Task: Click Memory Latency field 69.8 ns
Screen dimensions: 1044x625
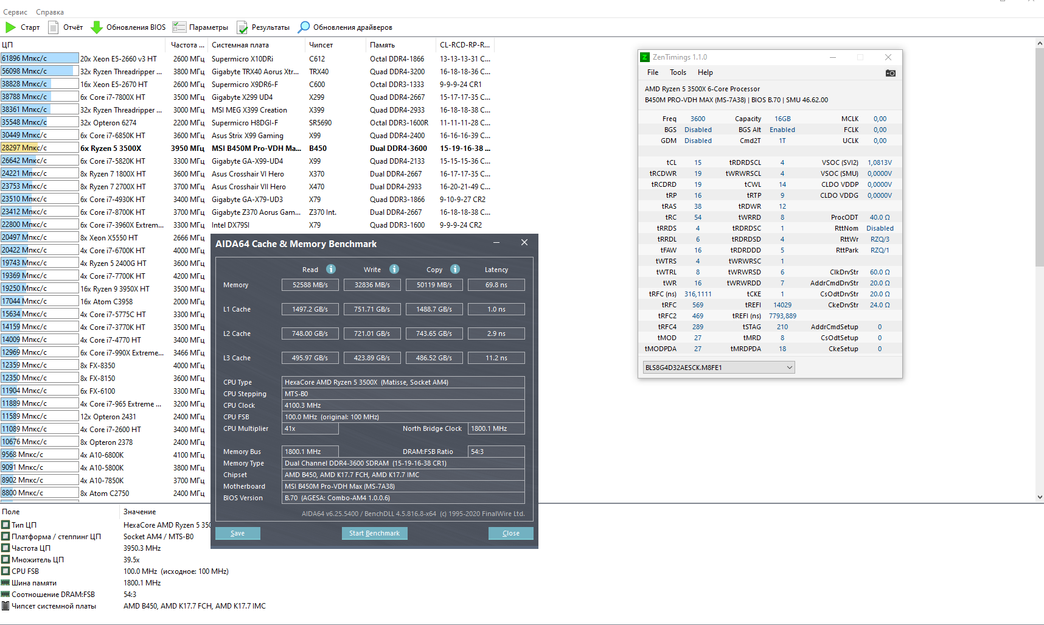Action: (x=496, y=285)
